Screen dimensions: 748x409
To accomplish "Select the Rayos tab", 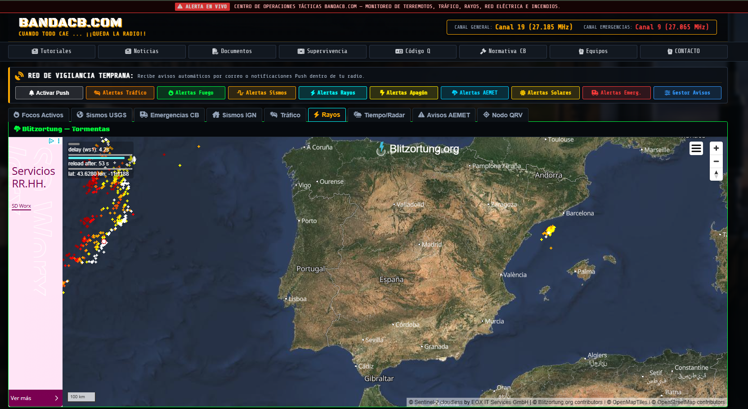I will [x=327, y=115].
